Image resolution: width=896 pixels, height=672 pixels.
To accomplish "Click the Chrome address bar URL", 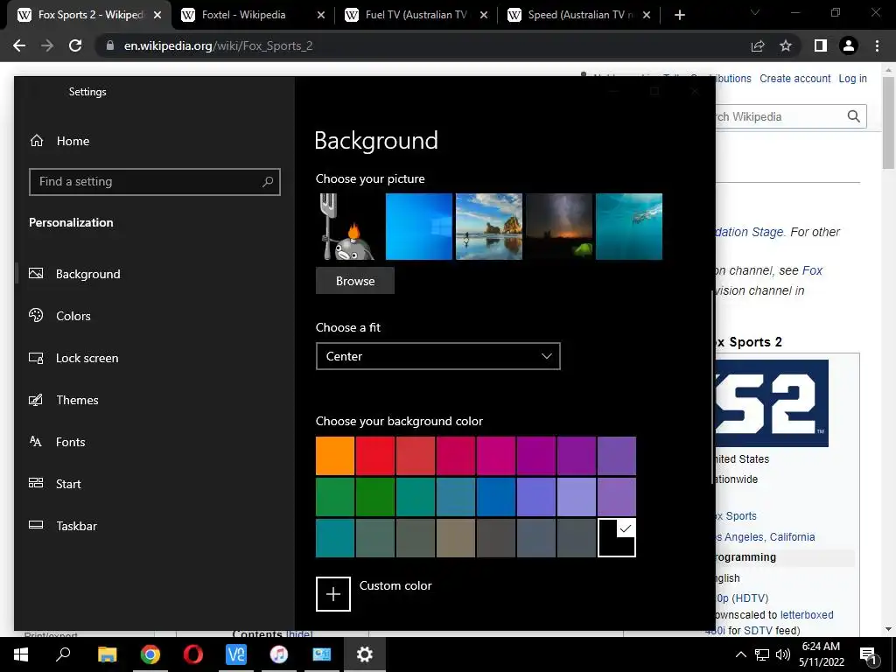I will [x=218, y=45].
